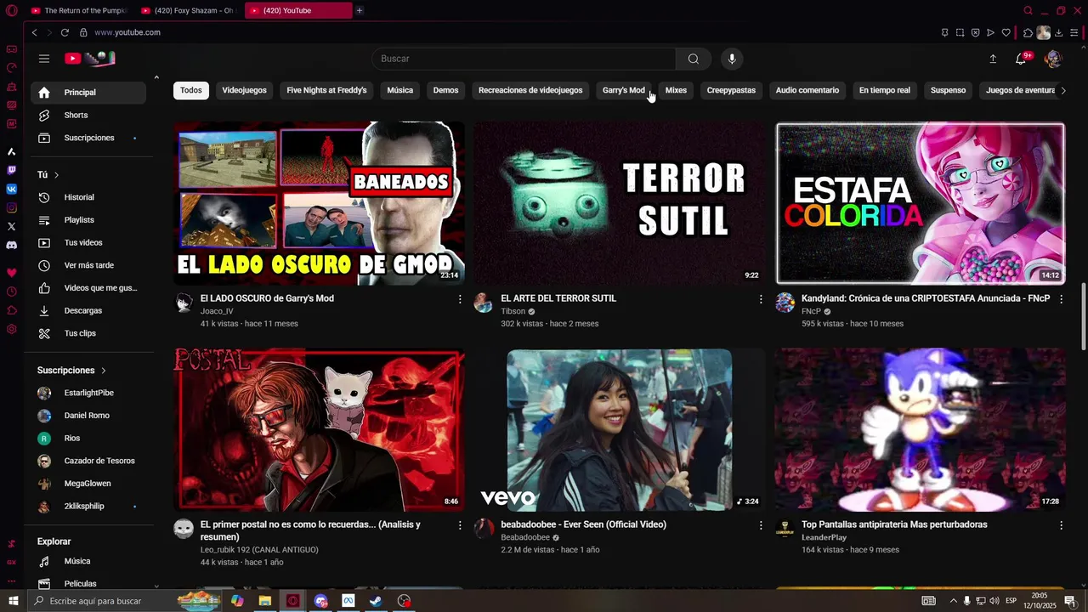Viewport: 1088px width, 612px height.
Task: Open the browser extensions icon
Action: (x=1028, y=32)
